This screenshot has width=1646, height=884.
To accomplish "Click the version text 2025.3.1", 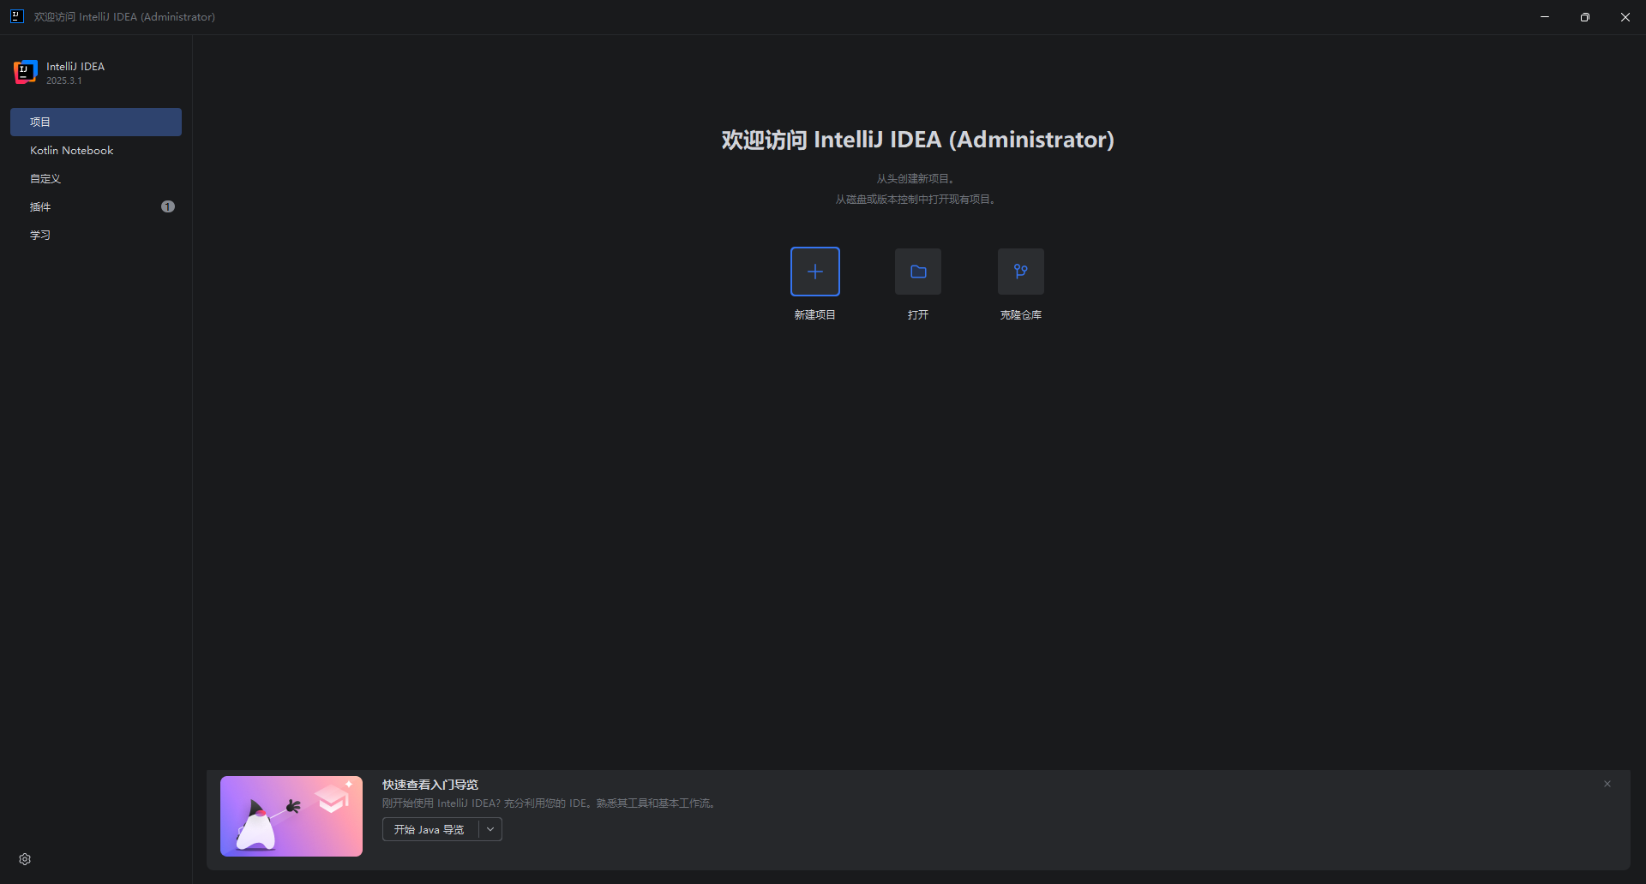I will 64,81.
